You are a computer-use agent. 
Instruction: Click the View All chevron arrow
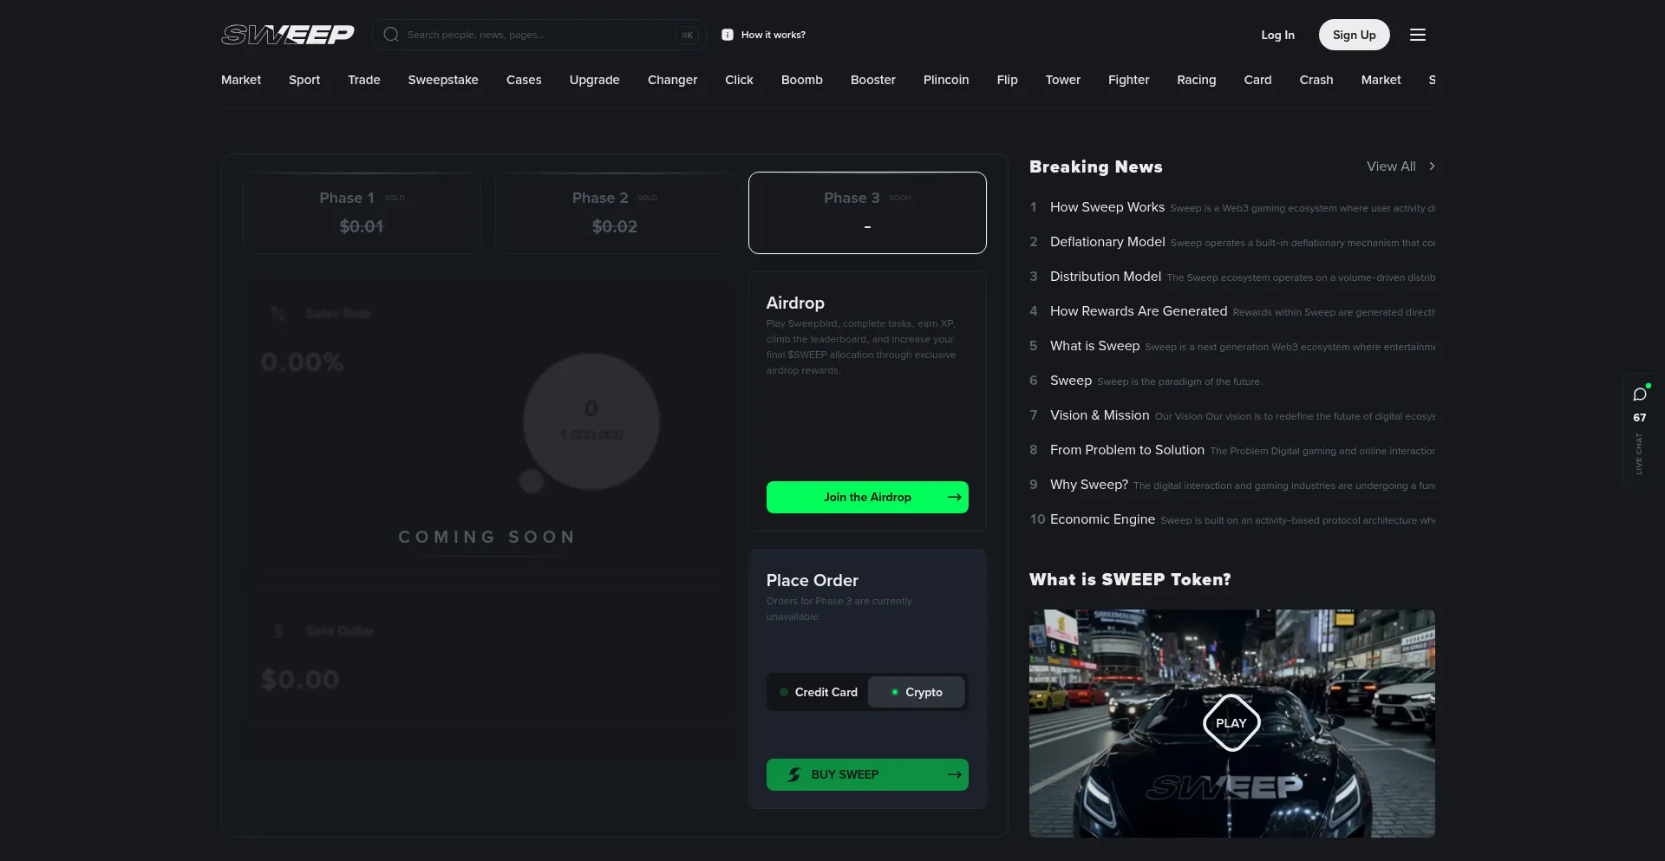pyautogui.click(x=1432, y=166)
